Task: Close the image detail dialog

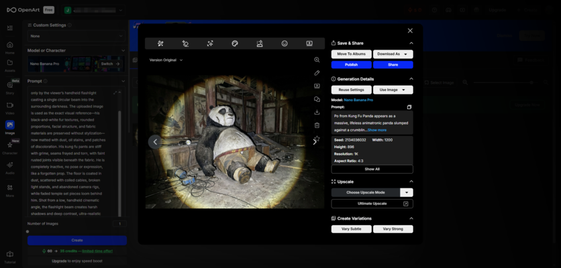Action: coord(410,31)
